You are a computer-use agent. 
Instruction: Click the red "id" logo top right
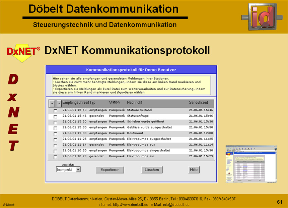click(x=262, y=16)
